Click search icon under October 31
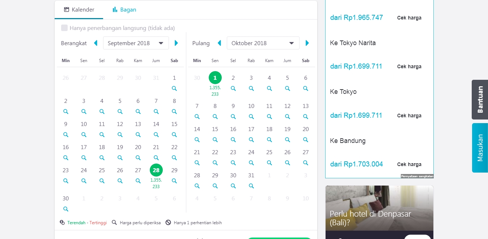The width and height of the screenshot is (488, 239). [251, 186]
